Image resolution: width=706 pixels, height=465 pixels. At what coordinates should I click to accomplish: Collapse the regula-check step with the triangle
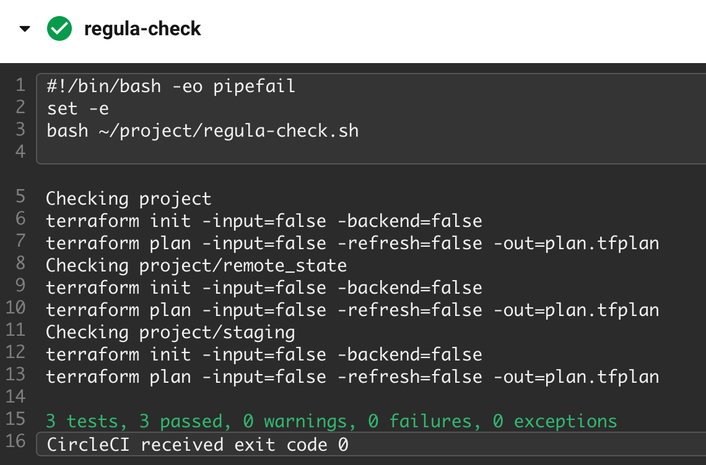pyautogui.click(x=25, y=29)
